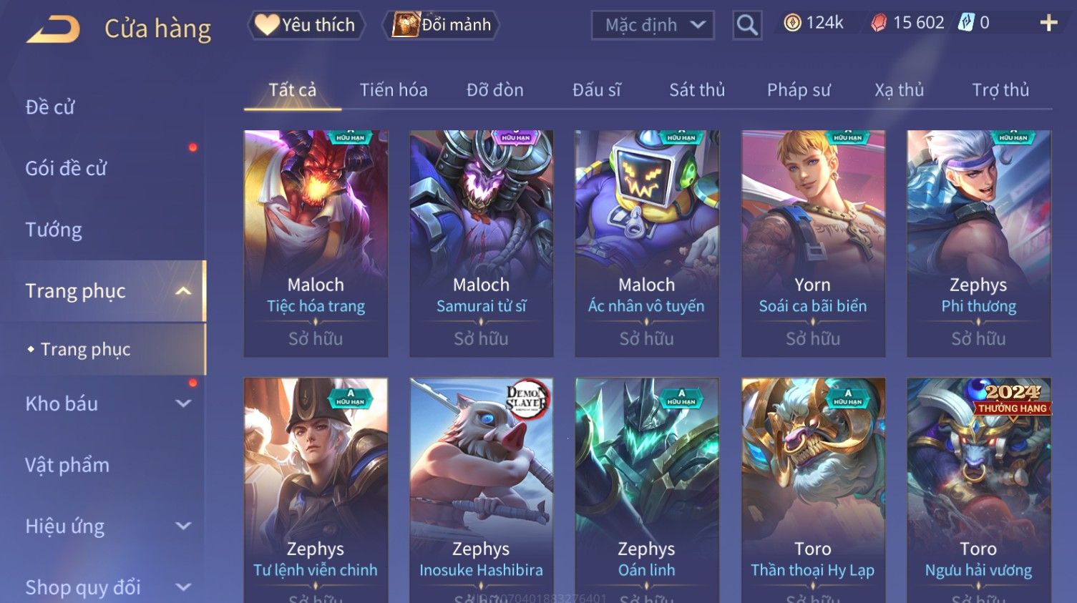Viewport: 1077px width, 603px height.
Task: Tap the blue voucher icon showing 0
Action: click(x=966, y=23)
